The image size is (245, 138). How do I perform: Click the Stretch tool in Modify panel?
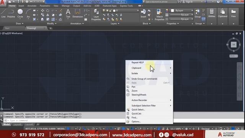click(42, 19)
